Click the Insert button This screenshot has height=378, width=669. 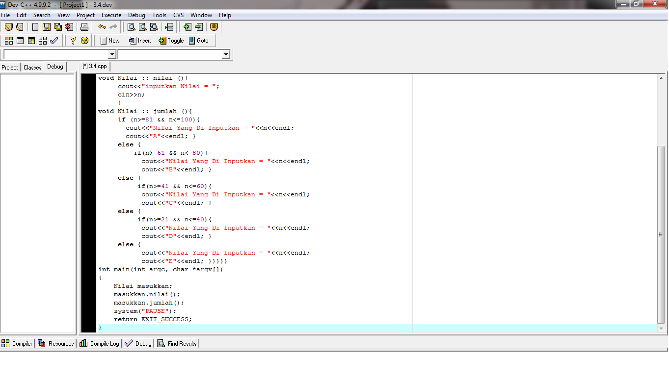pos(140,41)
